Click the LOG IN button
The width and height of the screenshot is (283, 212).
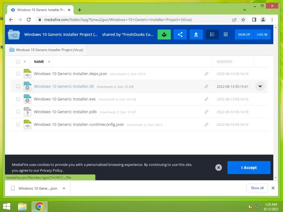(262, 35)
